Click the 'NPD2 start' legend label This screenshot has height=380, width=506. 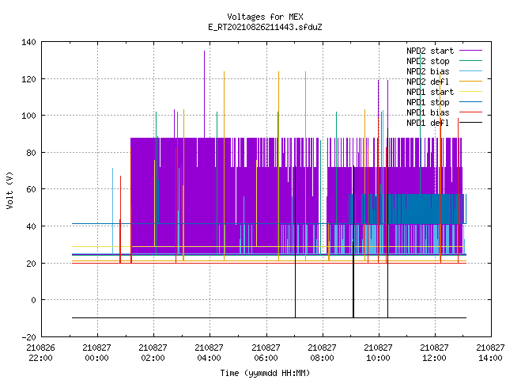(430, 51)
